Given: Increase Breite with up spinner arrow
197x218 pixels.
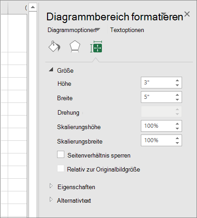Looking at the screenshot, I should click(x=178, y=95).
